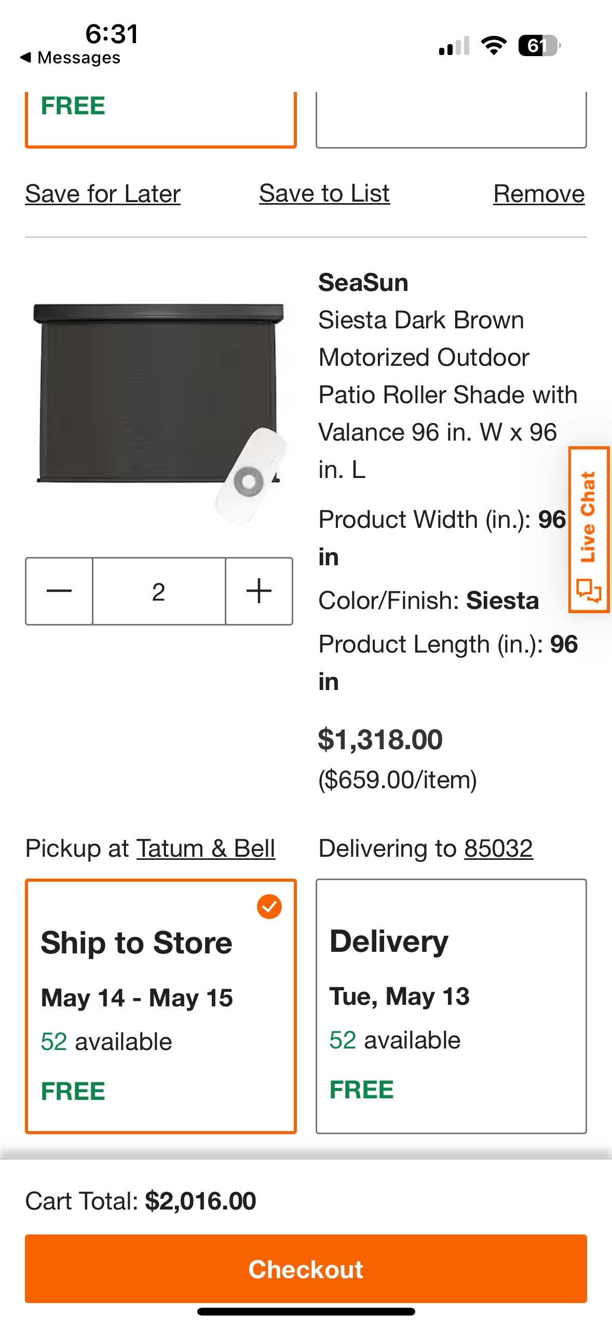
Task: Tap the quantity field showing 2
Action: 159,591
